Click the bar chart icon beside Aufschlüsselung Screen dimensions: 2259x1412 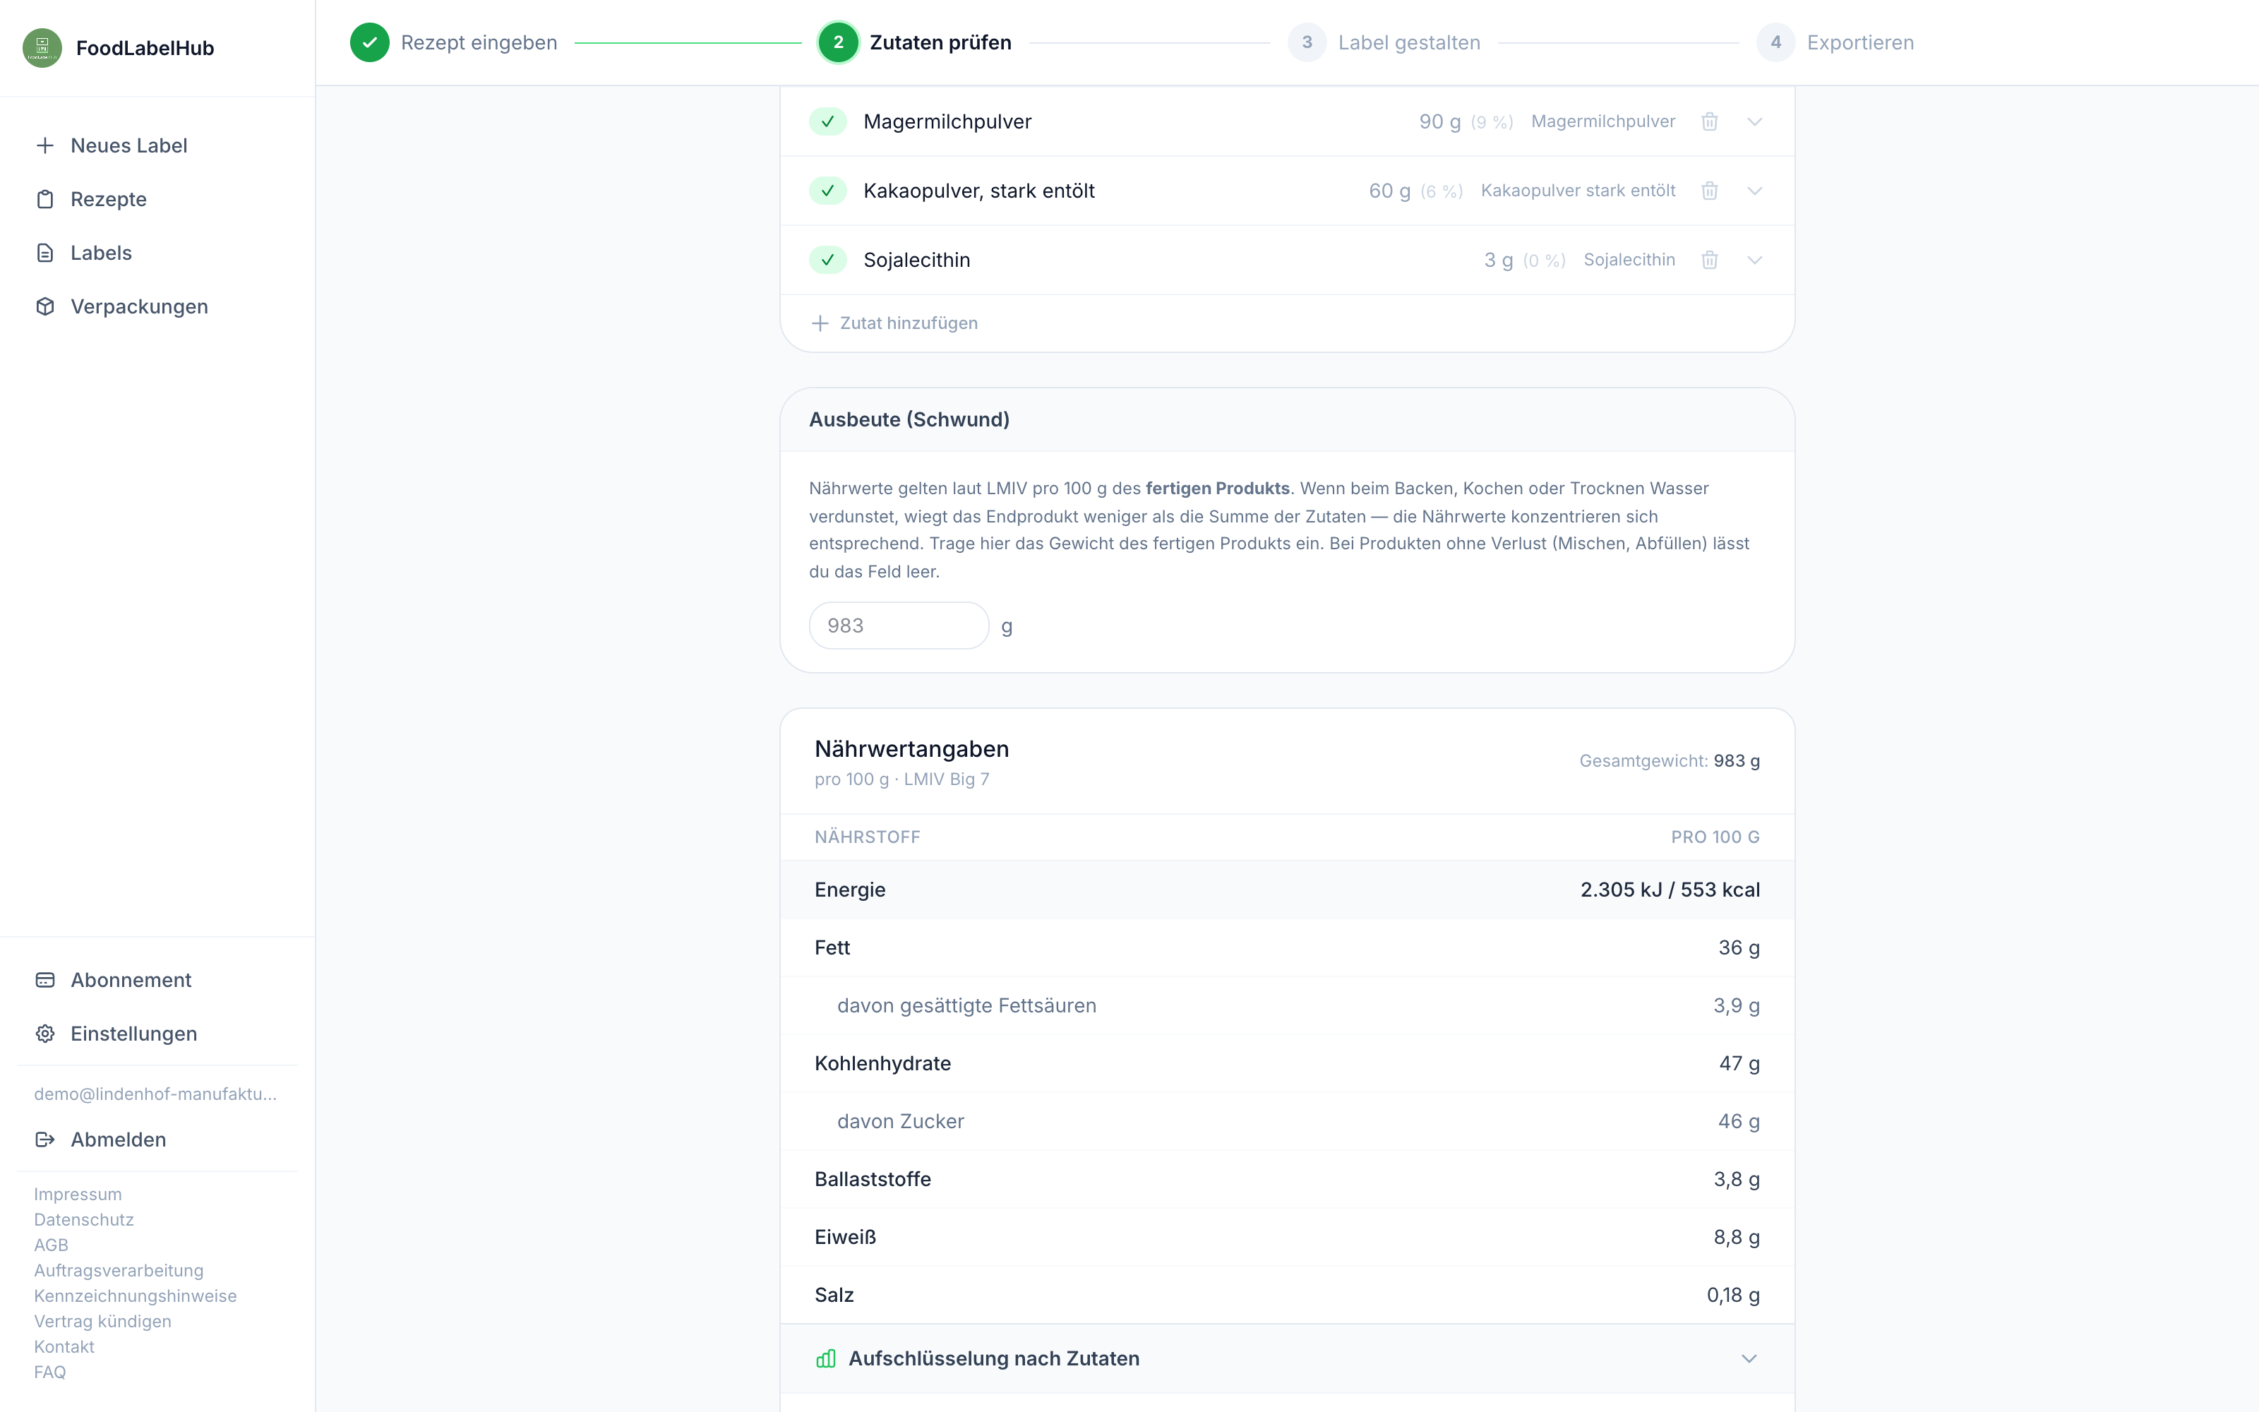pyautogui.click(x=825, y=1359)
